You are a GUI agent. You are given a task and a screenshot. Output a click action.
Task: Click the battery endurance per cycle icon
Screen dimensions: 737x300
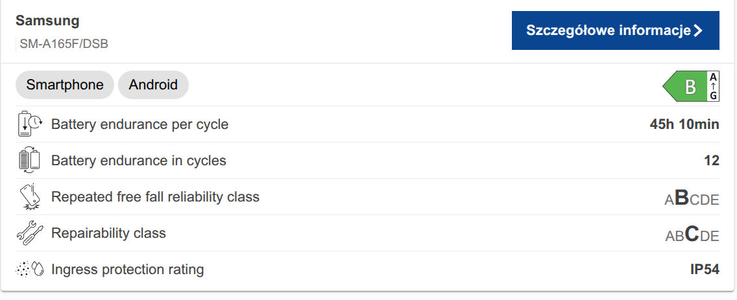(29, 124)
